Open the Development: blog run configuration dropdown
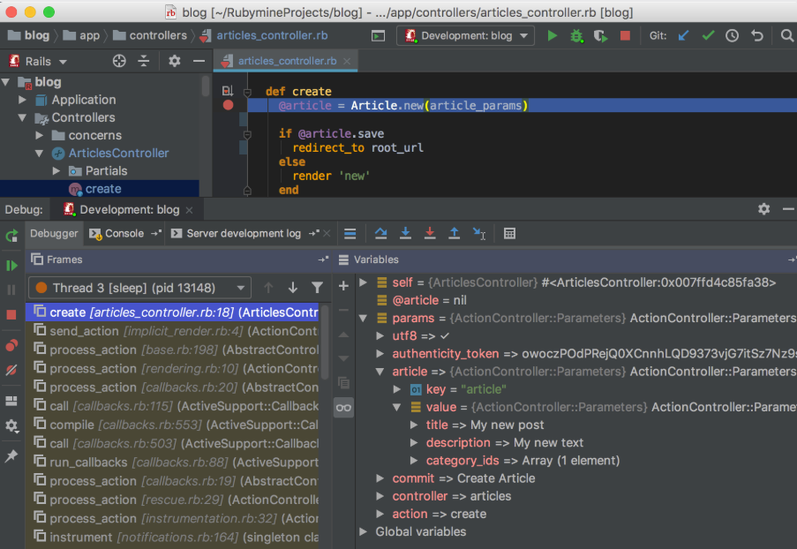The width and height of the screenshot is (797, 549). pyautogui.click(x=466, y=35)
